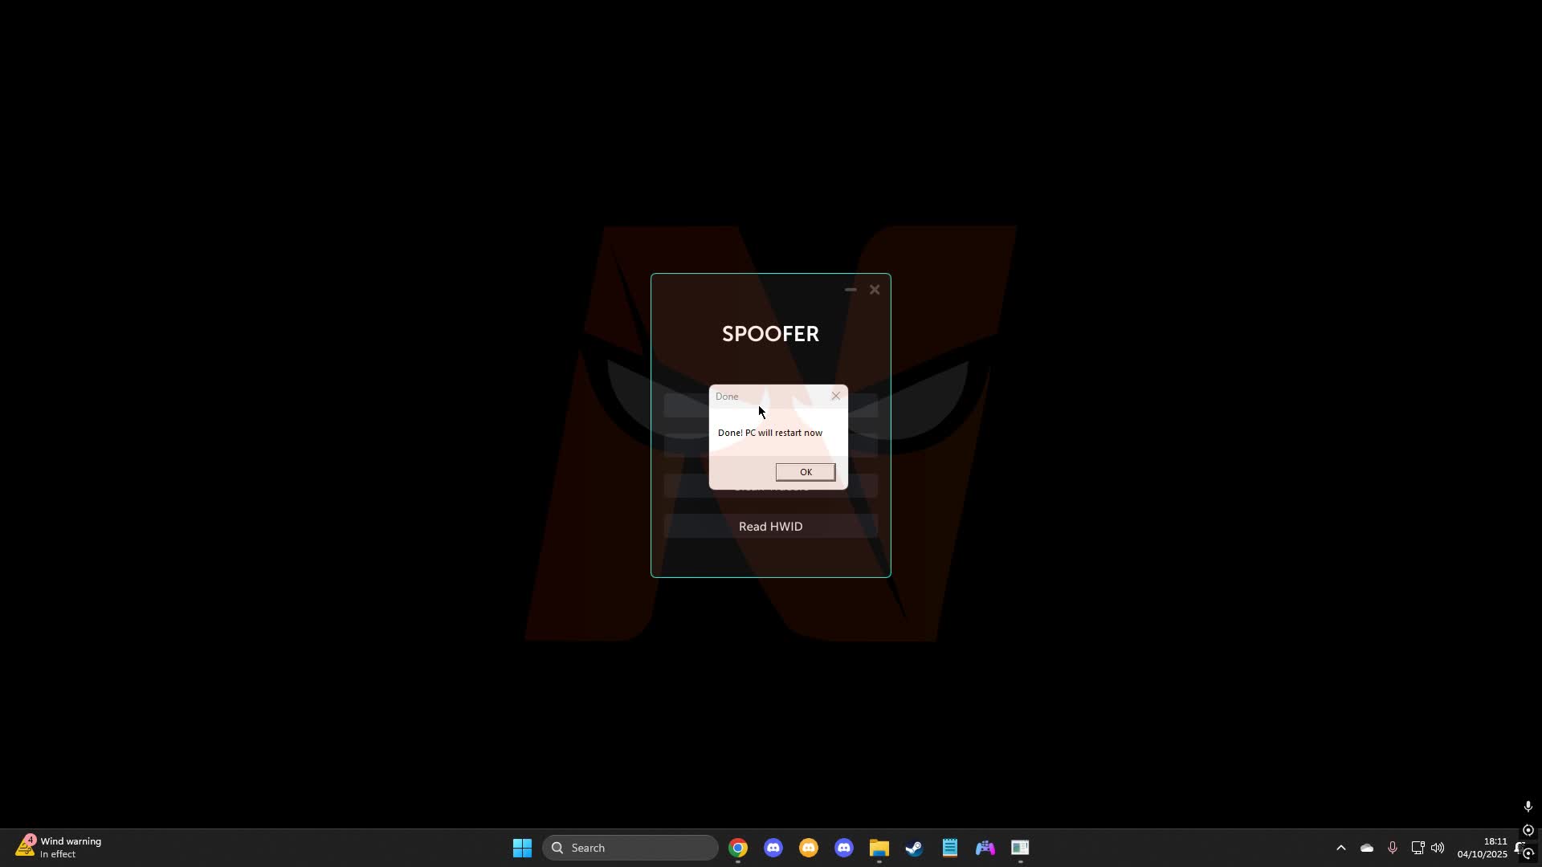Viewport: 1542px width, 867px height.
Task: Click the overlay microphone icon above tray
Action: click(x=1528, y=806)
